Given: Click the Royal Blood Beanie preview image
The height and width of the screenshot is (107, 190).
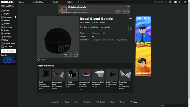Looking at the screenshot, I should (58, 37).
